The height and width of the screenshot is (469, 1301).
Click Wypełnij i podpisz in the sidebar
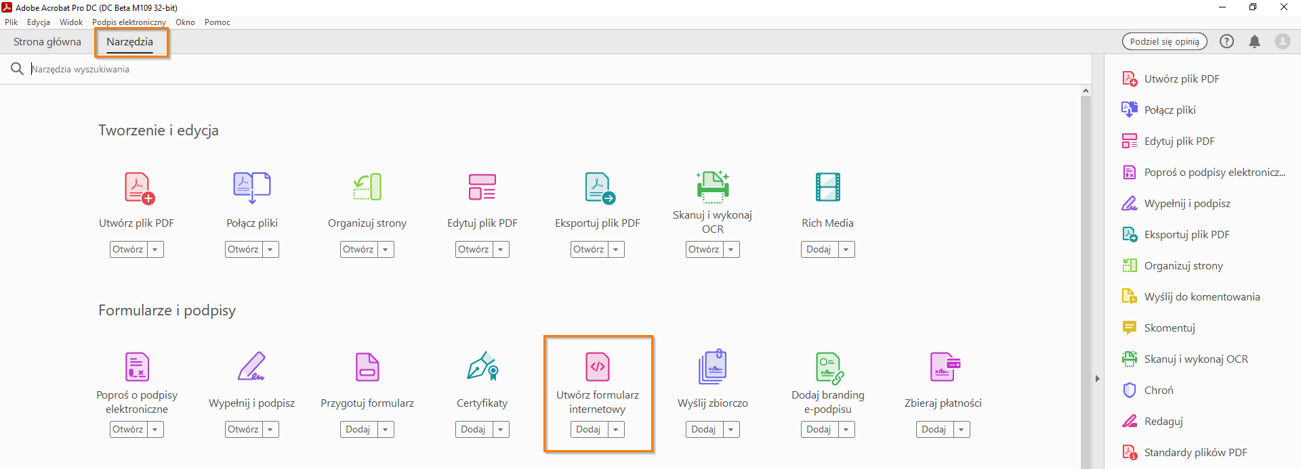(1176, 203)
